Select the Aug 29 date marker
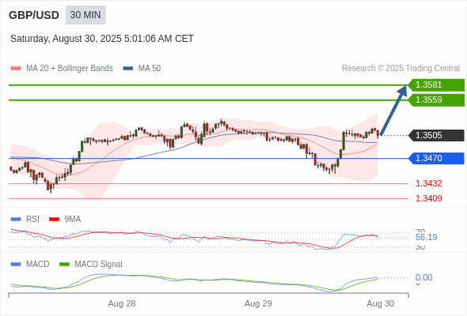 point(258,303)
